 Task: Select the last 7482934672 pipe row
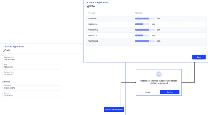coord(146,41)
